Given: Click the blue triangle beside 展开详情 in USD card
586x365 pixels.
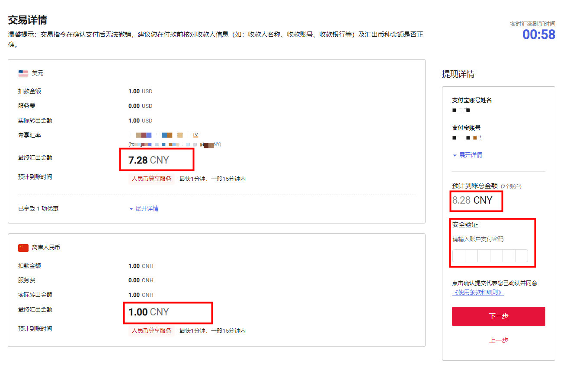Looking at the screenshot, I should click(131, 208).
